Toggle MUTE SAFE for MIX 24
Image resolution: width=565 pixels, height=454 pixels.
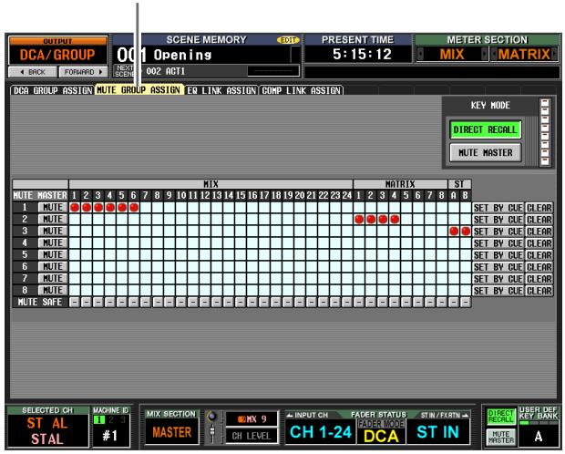(347, 302)
